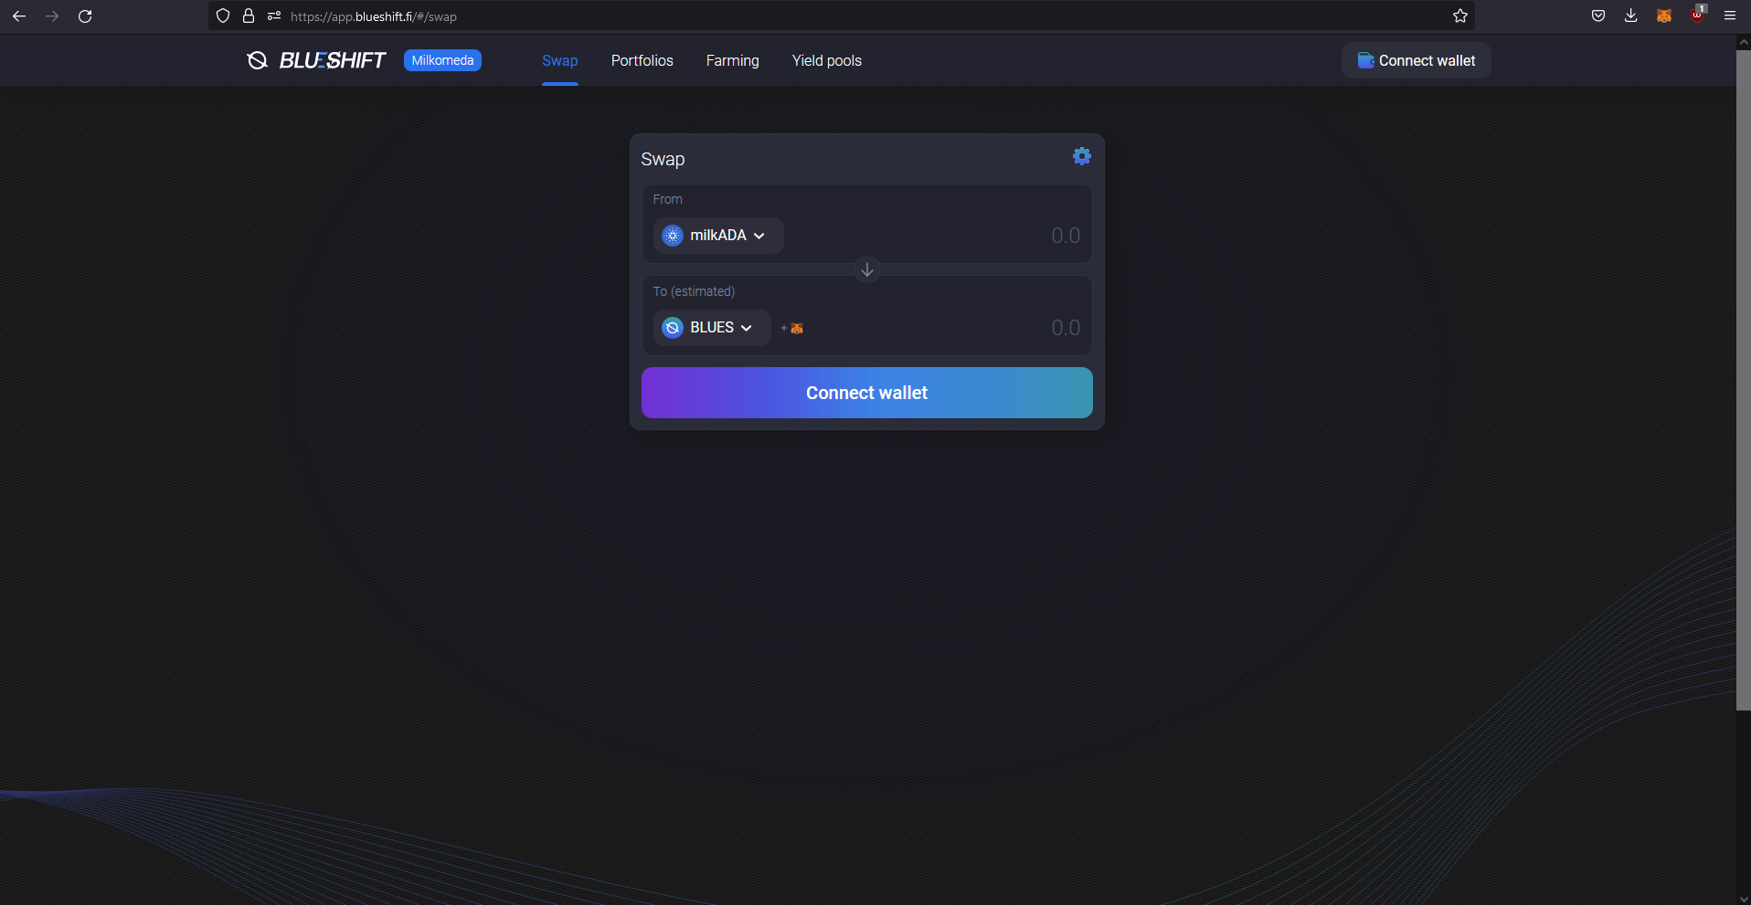
Task: Open Pocket save icon in toolbar
Action: pyautogui.click(x=1598, y=16)
